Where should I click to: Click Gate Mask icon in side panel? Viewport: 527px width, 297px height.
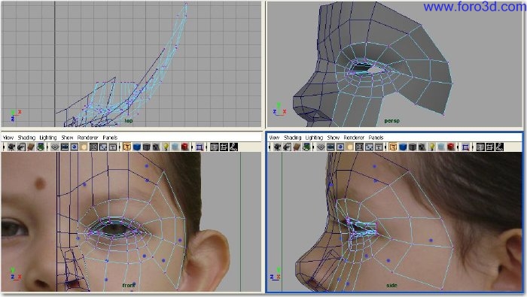(x=350, y=147)
